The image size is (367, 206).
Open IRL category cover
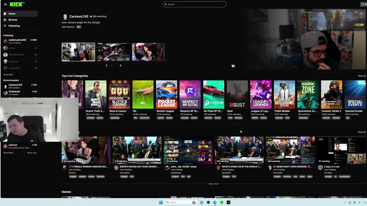(143, 94)
